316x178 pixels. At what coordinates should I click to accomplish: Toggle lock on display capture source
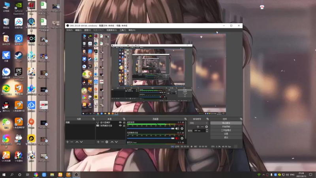[x=124, y=123]
